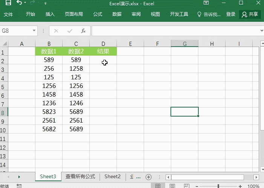This screenshot has width=264, height=188.
Task: Cancel the formula entry X icon
Action: [x=56, y=31]
